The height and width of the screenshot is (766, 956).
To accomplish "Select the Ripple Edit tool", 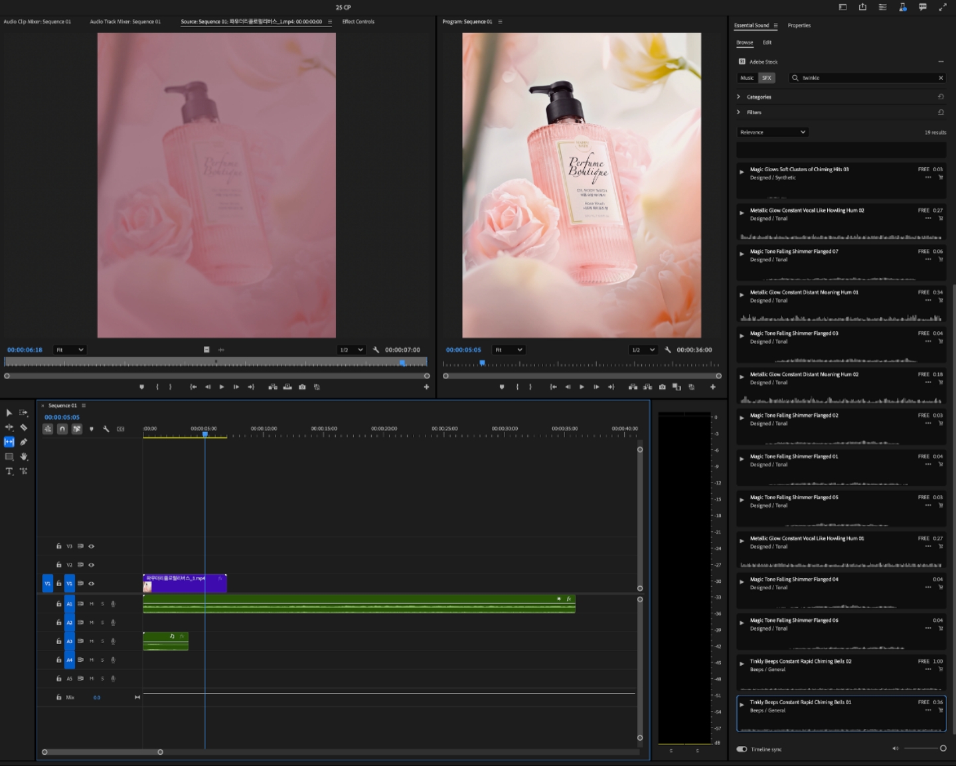I will pos(9,427).
